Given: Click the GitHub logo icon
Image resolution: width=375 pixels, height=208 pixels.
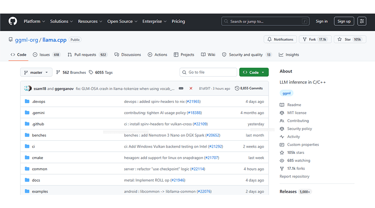Looking at the screenshot, I should (x=13, y=21).
